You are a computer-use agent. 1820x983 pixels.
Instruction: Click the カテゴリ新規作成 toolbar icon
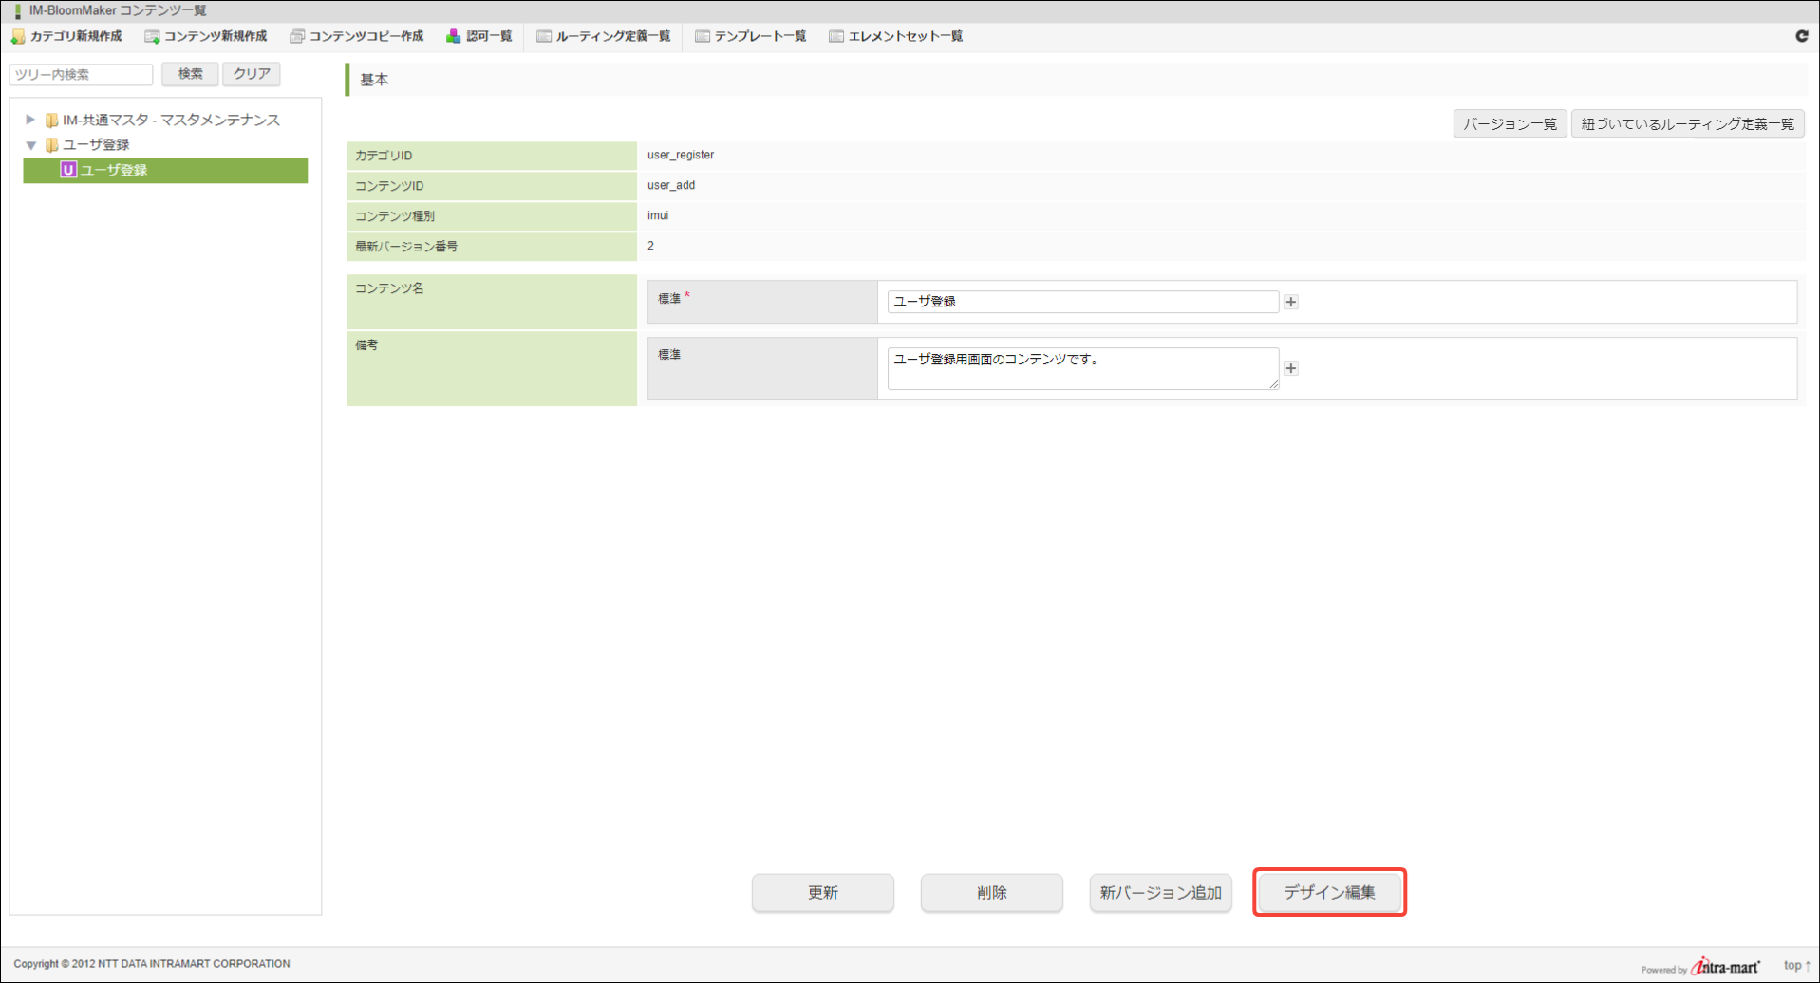point(18,37)
